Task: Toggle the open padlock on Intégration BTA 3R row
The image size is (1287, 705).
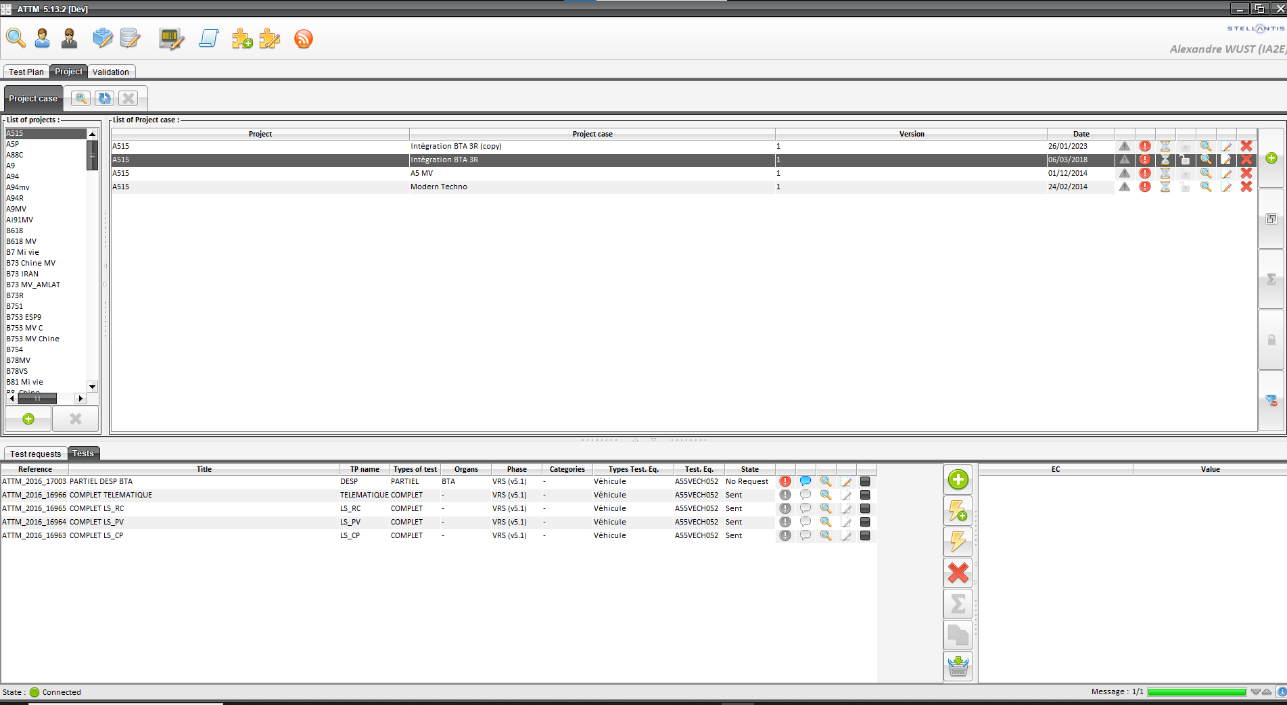Action: click(1185, 160)
